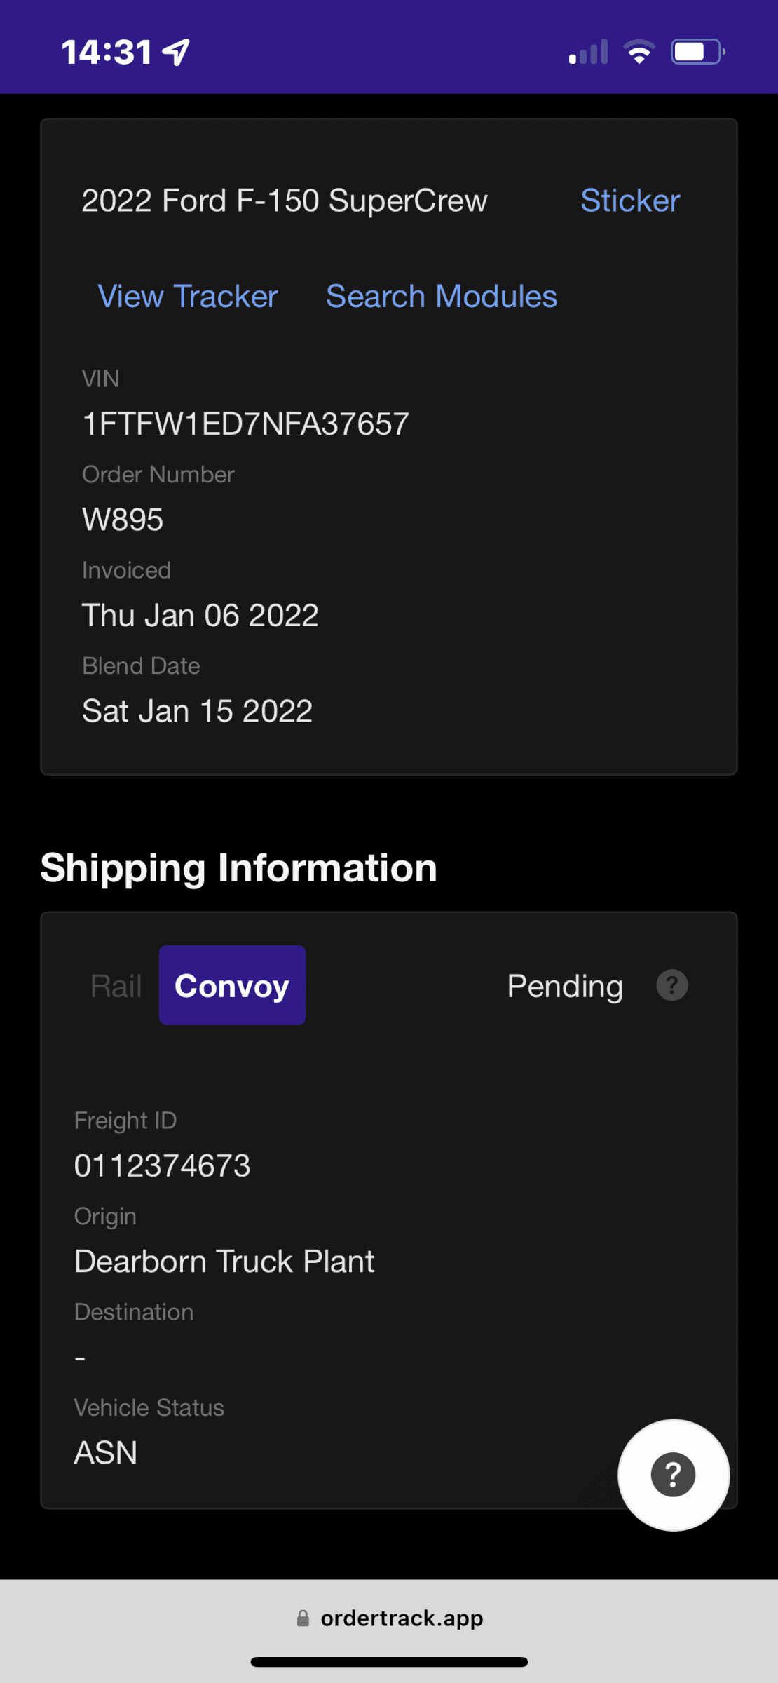The height and width of the screenshot is (1683, 778).
Task: Switch to the Rail tab
Action: pyautogui.click(x=116, y=985)
